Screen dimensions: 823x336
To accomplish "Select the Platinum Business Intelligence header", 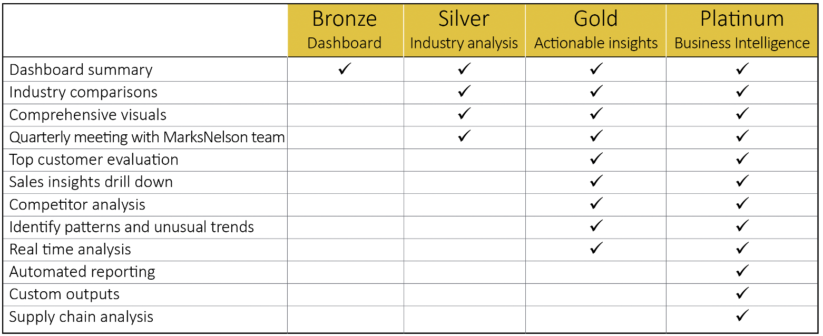I will [742, 30].
